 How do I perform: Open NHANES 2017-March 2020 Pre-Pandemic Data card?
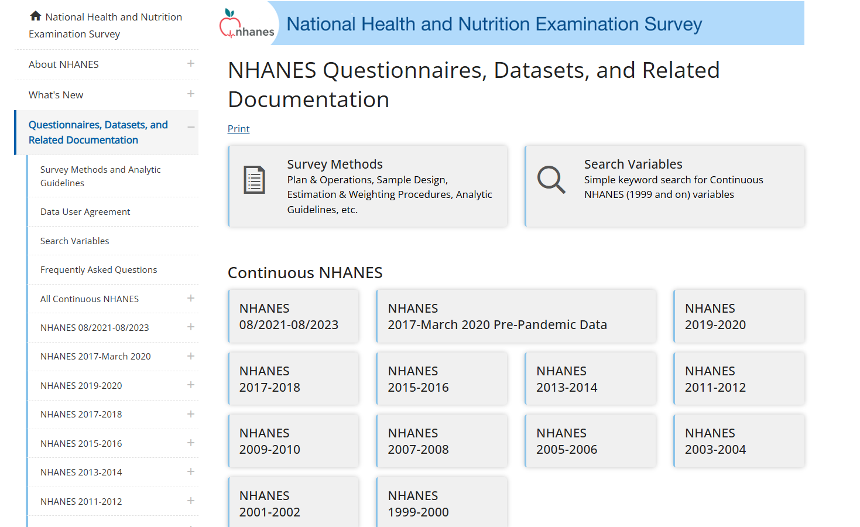(x=516, y=316)
